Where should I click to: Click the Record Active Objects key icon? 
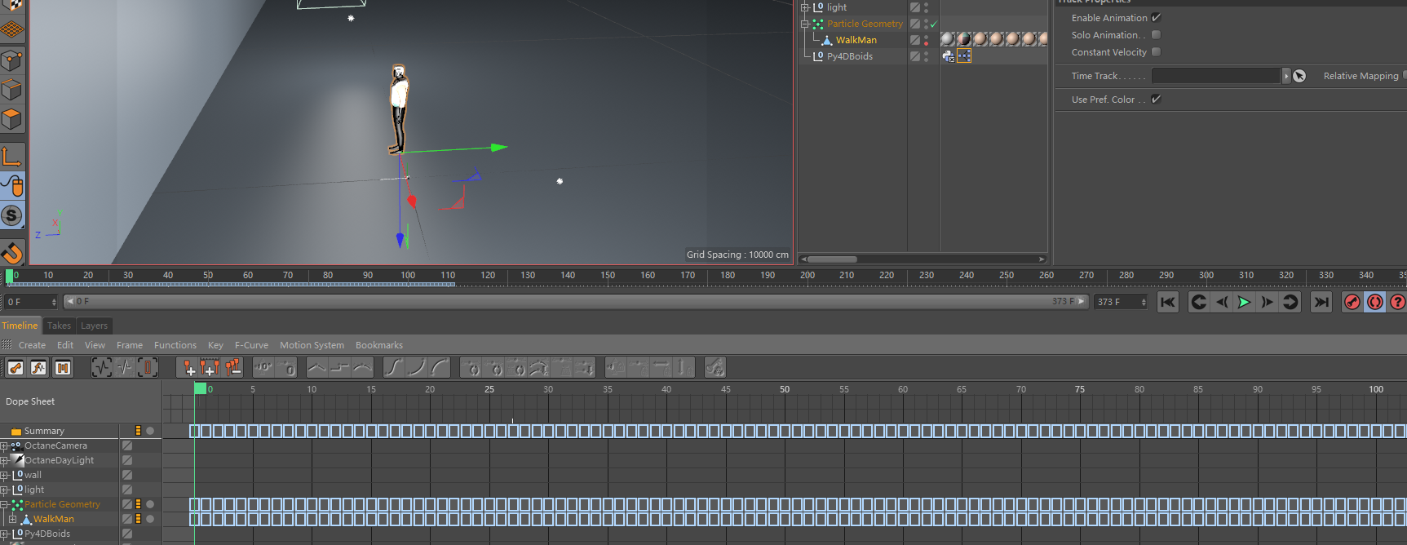pos(1352,302)
